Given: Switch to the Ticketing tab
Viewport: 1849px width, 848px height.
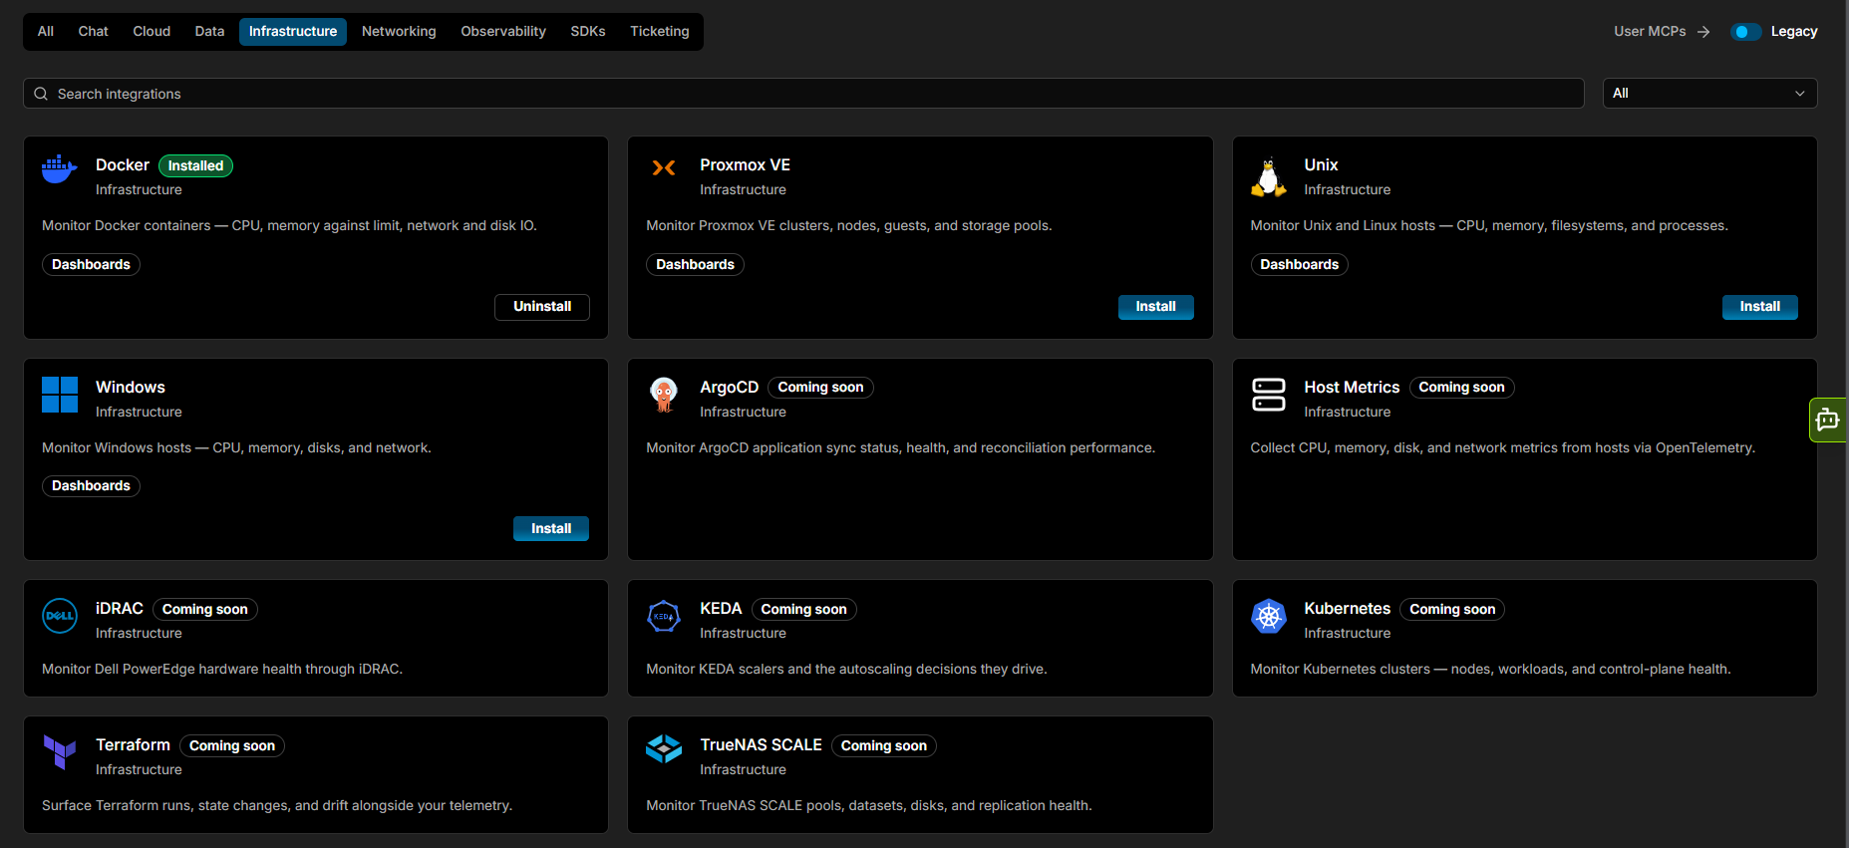Looking at the screenshot, I should pos(660,32).
